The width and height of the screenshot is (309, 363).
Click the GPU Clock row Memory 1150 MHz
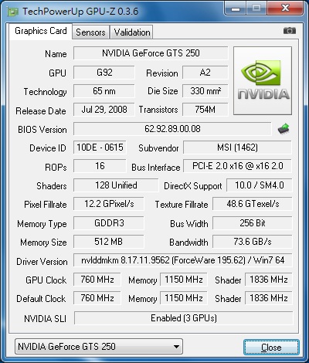[x=184, y=280]
